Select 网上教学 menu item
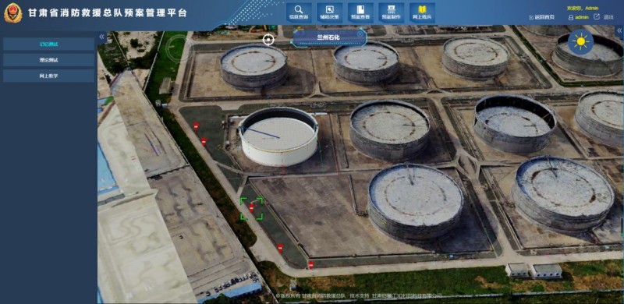624x304 pixels. pos(48,76)
